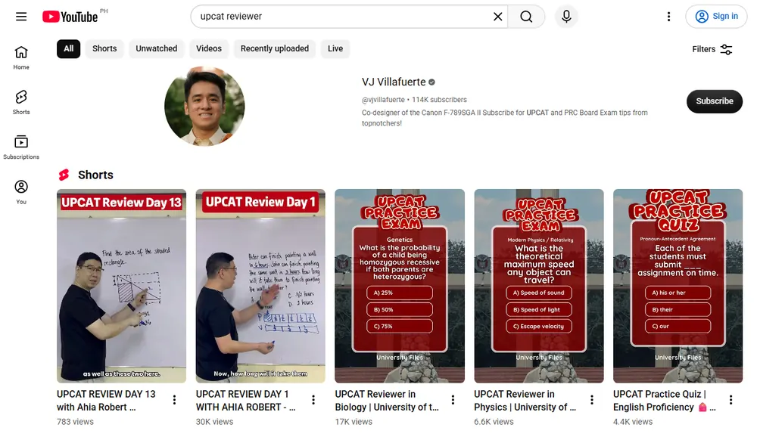757x437 pixels.
Task: Select the Recently uploaded chip
Action: 275,48
